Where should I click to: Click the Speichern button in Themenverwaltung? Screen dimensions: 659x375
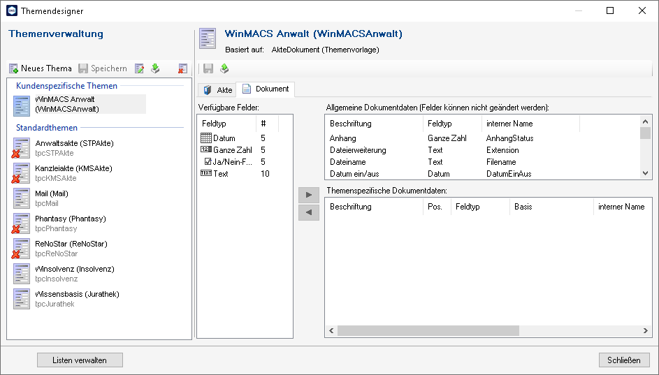(103, 68)
